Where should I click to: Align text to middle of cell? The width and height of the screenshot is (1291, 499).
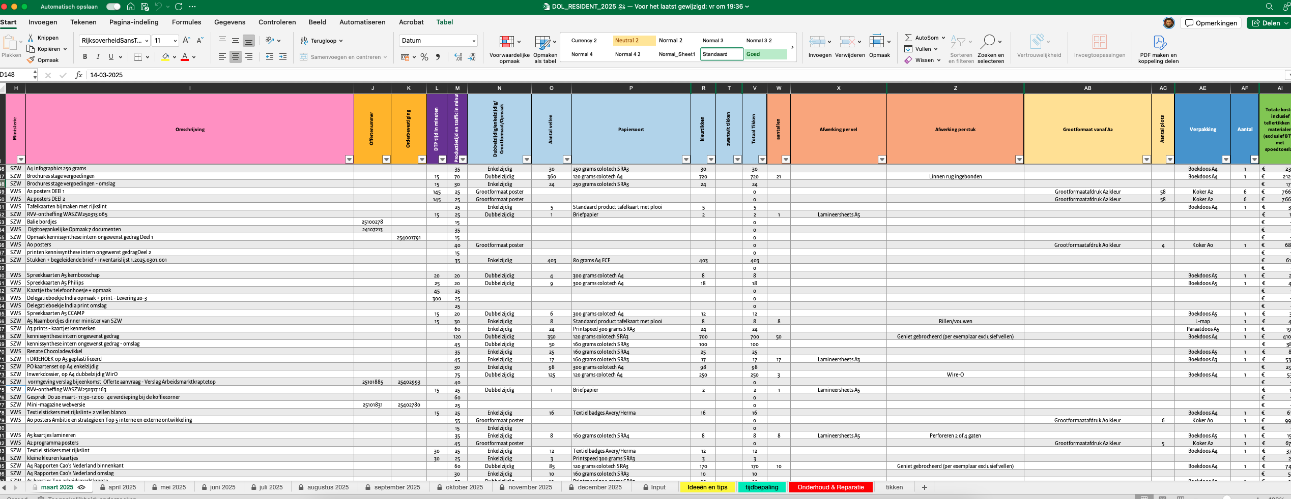[x=236, y=40]
